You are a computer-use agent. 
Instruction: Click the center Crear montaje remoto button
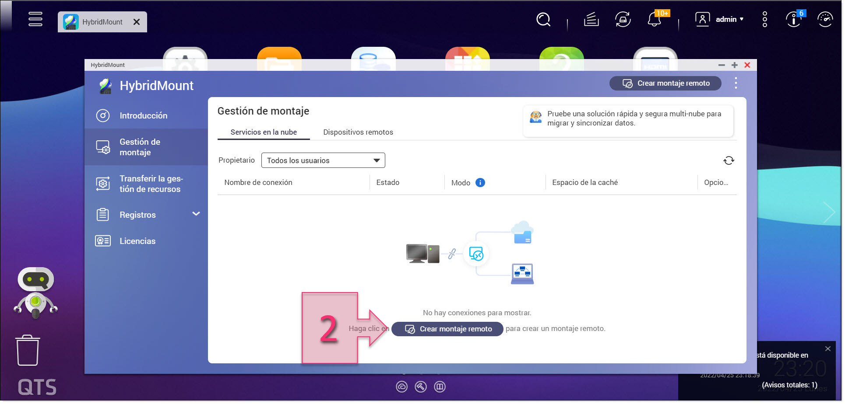pyautogui.click(x=448, y=330)
